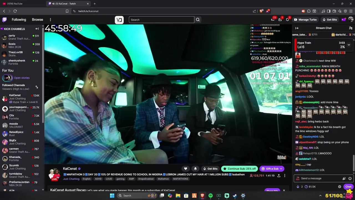The image size is (355, 200).
Task: Click Get Bits in top navigation
Action: point(330,20)
